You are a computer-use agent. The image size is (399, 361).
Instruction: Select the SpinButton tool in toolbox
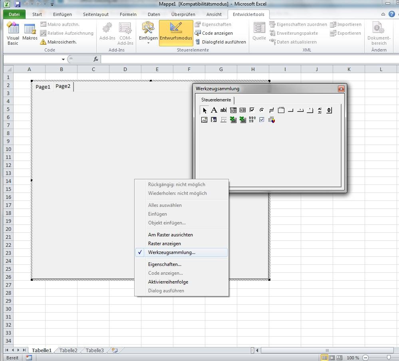tap(329, 110)
